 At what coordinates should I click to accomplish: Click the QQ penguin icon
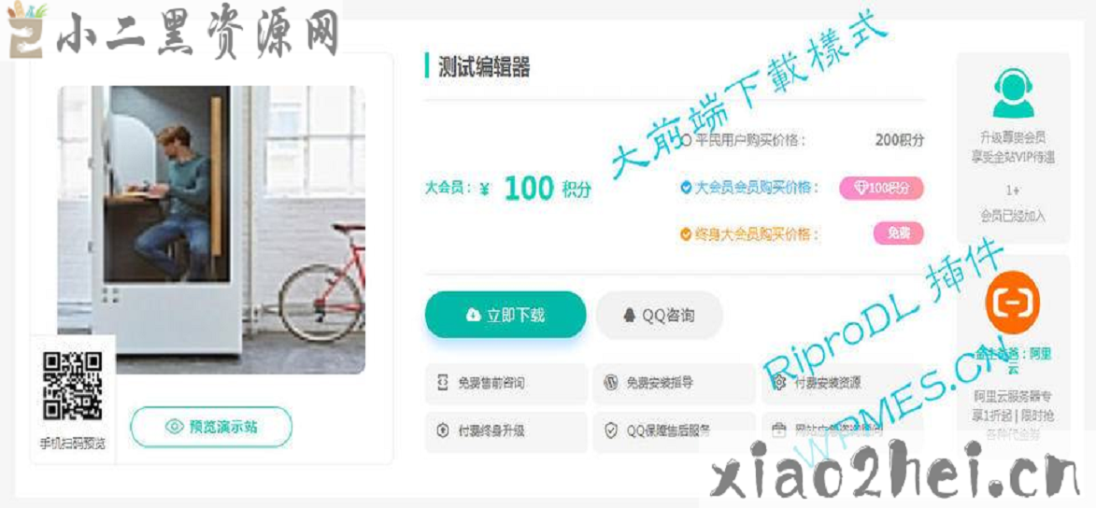point(630,316)
